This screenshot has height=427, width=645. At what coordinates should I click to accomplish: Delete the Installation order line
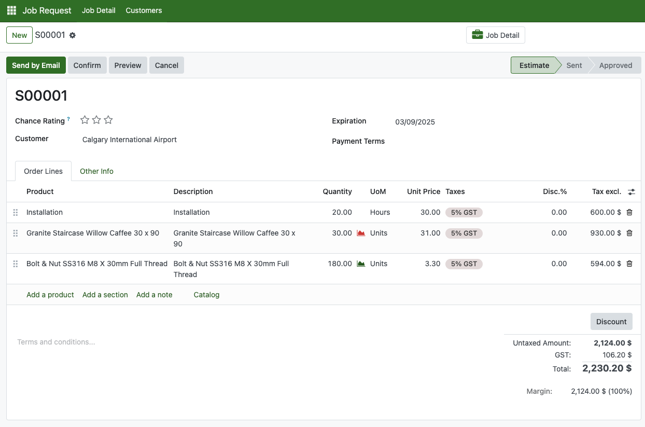click(x=629, y=212)
